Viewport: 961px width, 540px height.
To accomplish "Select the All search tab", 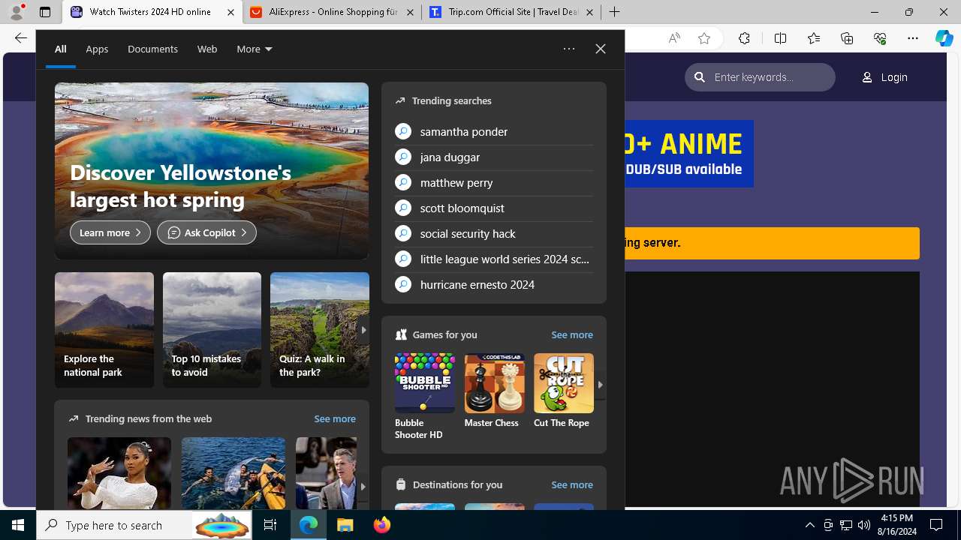I will pyautogui.click(x=61, y=49).
